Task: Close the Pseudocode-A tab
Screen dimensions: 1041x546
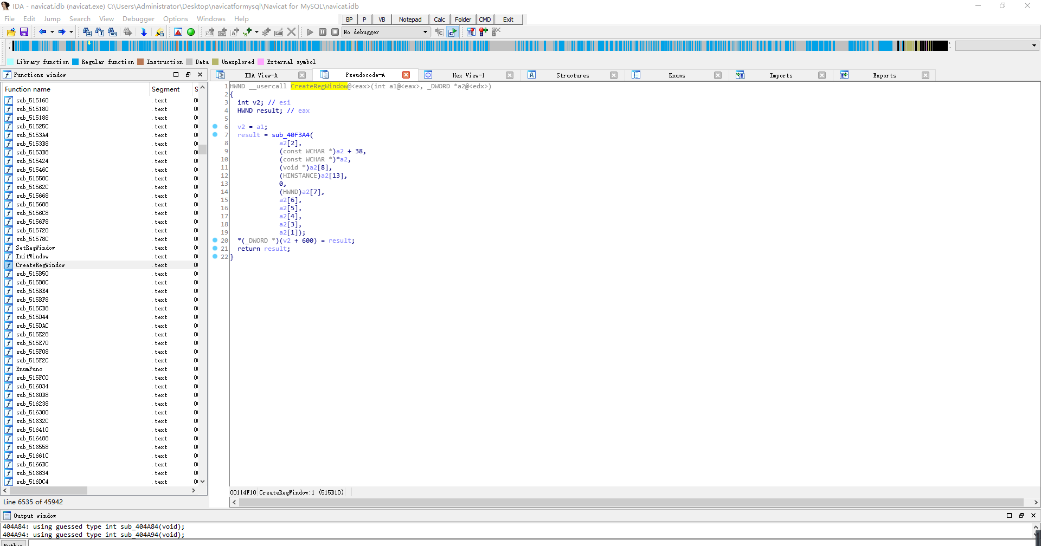Action: [406, 75]
